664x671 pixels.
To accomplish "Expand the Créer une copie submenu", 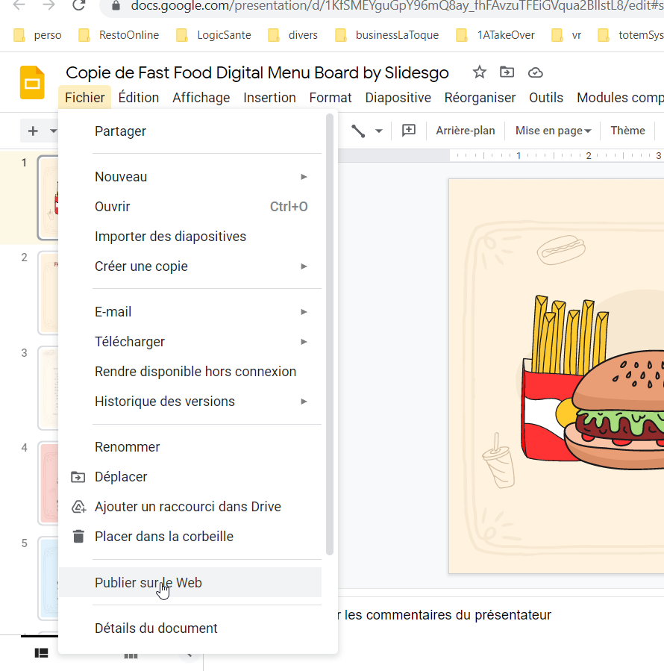I will tap(190, 266).
